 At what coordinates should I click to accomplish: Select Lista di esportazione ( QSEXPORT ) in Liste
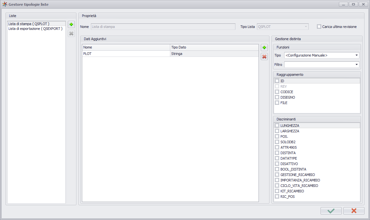(x=36, y=29)
